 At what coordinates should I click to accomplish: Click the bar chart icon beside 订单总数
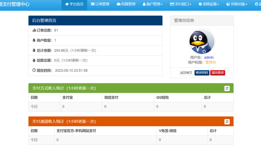pyautogui.click(x=34, y=30)
